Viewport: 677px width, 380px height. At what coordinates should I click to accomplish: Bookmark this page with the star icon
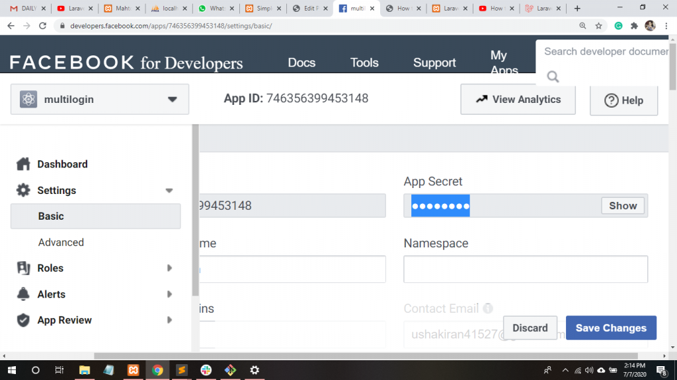pyautogui.click(x=598, y=26)
